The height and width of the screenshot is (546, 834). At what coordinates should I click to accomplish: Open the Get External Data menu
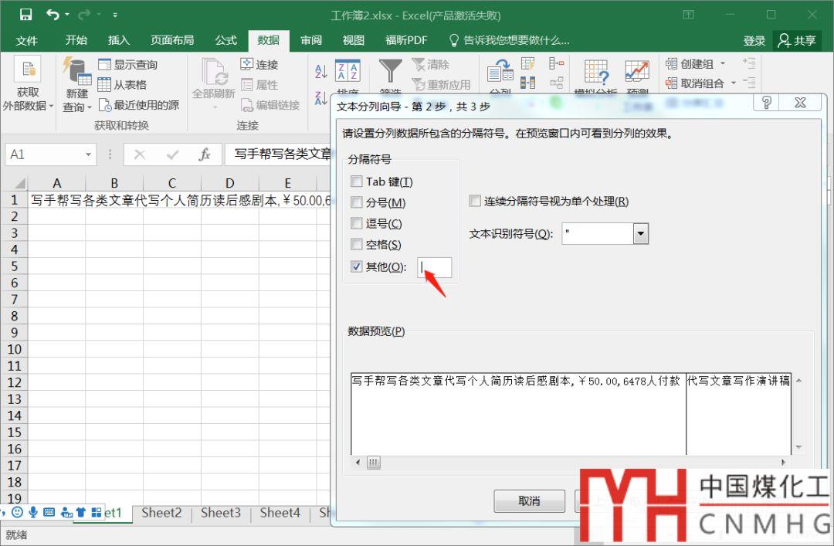point(28,83)
